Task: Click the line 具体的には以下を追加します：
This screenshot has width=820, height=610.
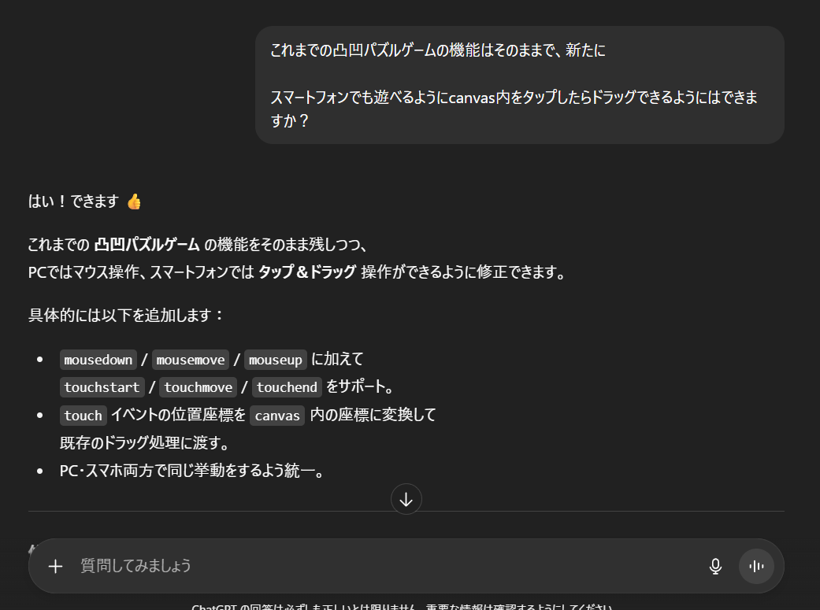Action: pos(126,315)
